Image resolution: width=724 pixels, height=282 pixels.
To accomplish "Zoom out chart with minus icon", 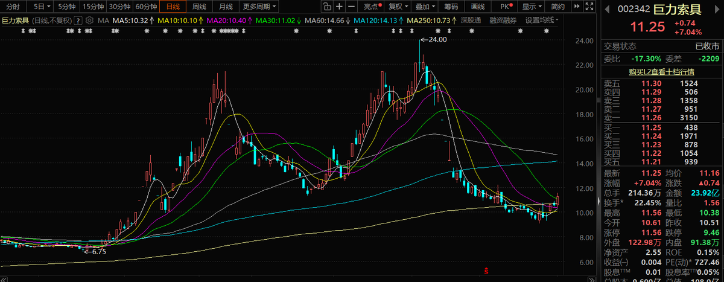I will [352, 7].
